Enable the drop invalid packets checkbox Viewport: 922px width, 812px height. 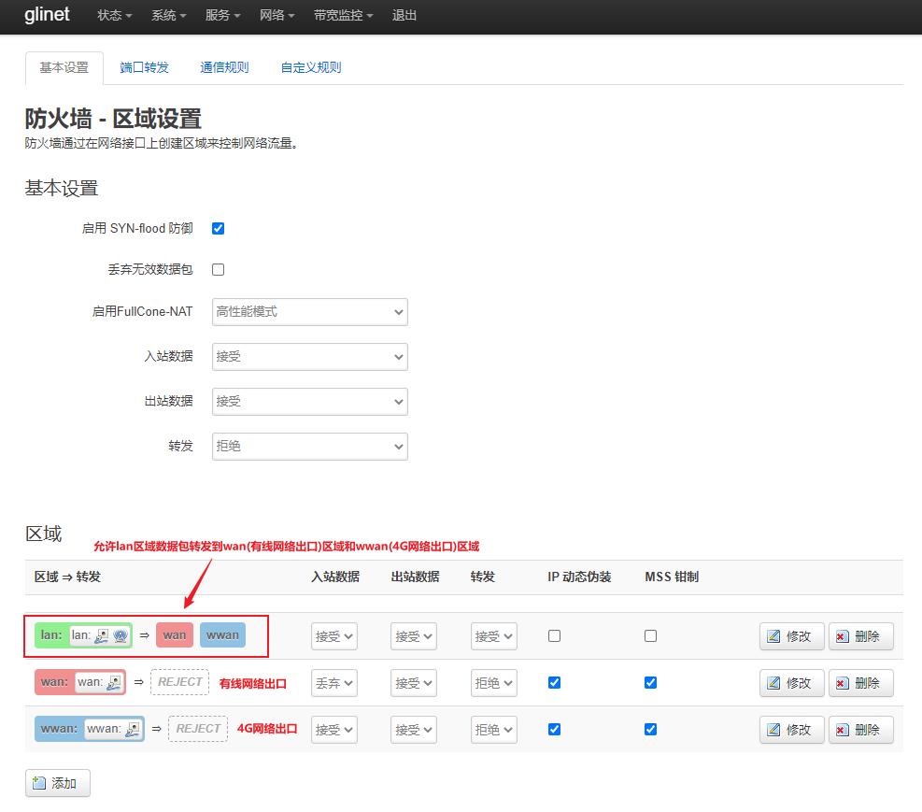[218, 269]
